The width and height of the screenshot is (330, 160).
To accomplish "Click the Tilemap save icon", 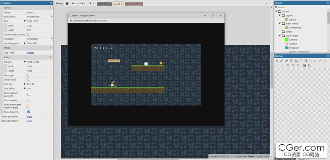I will [x=304, y=65].
